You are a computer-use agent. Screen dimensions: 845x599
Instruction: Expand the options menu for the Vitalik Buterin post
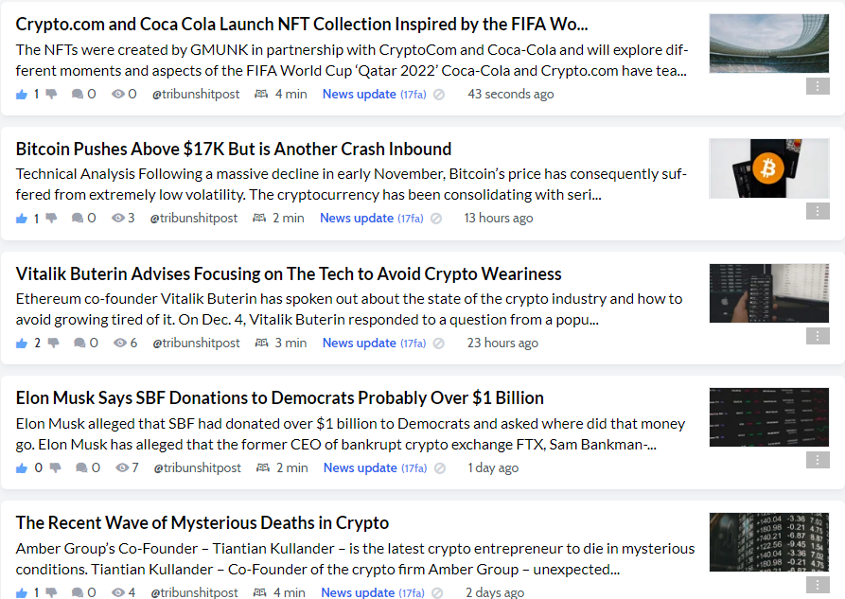point(818,336)
